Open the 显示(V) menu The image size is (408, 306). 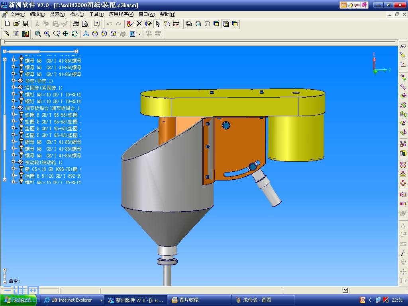point(57,14)
